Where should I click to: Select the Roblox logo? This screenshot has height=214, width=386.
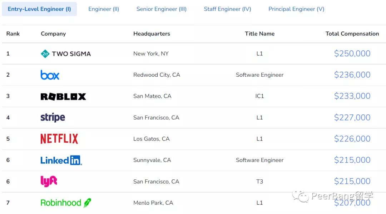pyautogui.click(x=63, y=96)
